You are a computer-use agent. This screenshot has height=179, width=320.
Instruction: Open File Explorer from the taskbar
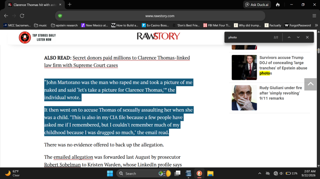pos(210,173)
